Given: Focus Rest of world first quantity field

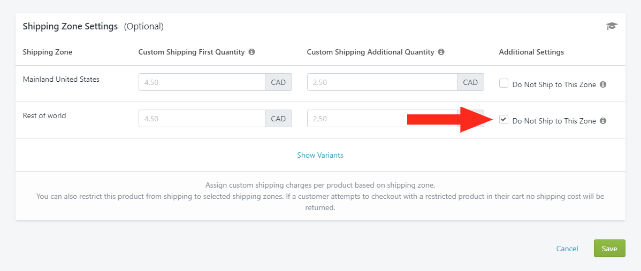Looking at the screenshot, I should coord(202,118).
